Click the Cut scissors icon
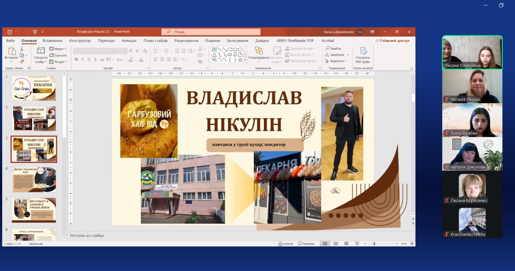Image resolution: width=515 pixels, height=271 pixels. (x=22, y=49)
